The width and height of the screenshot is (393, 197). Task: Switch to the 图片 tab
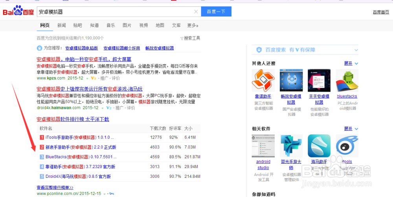(127, 25)
